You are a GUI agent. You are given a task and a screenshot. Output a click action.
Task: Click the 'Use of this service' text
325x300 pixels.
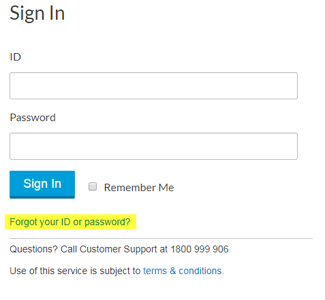tap(48, 271)
